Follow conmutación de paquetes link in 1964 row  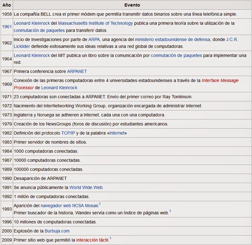pyautogui.click(x=176, y=55)
